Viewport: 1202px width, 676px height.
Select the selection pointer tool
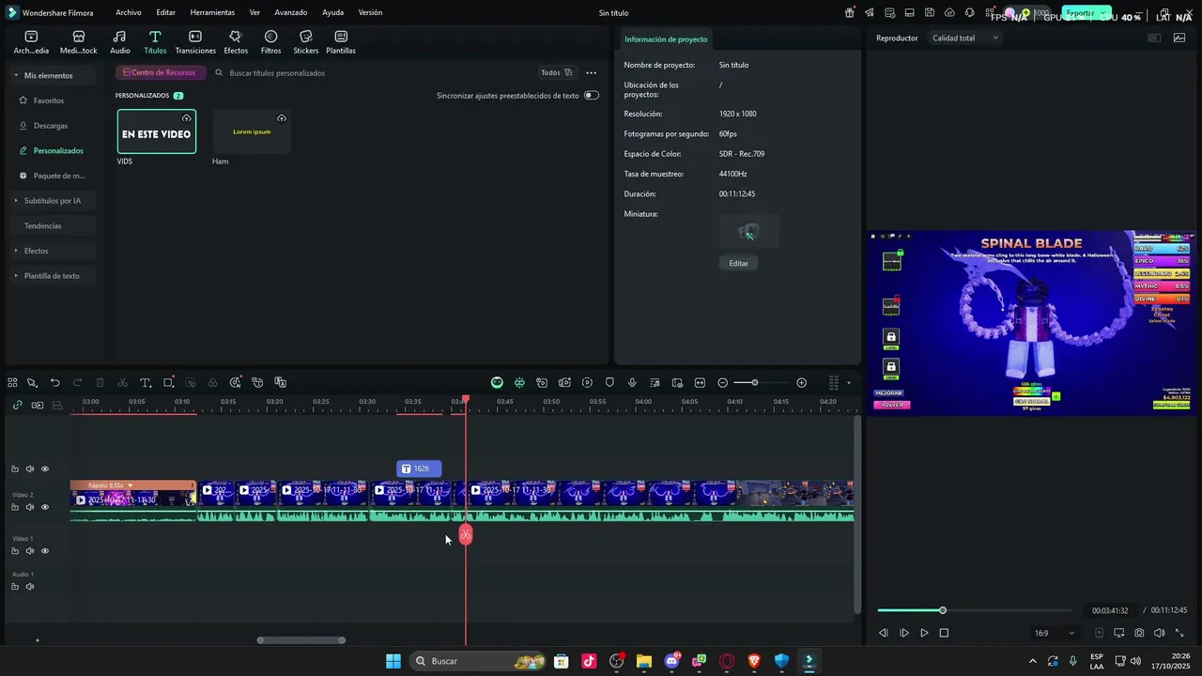32,382
